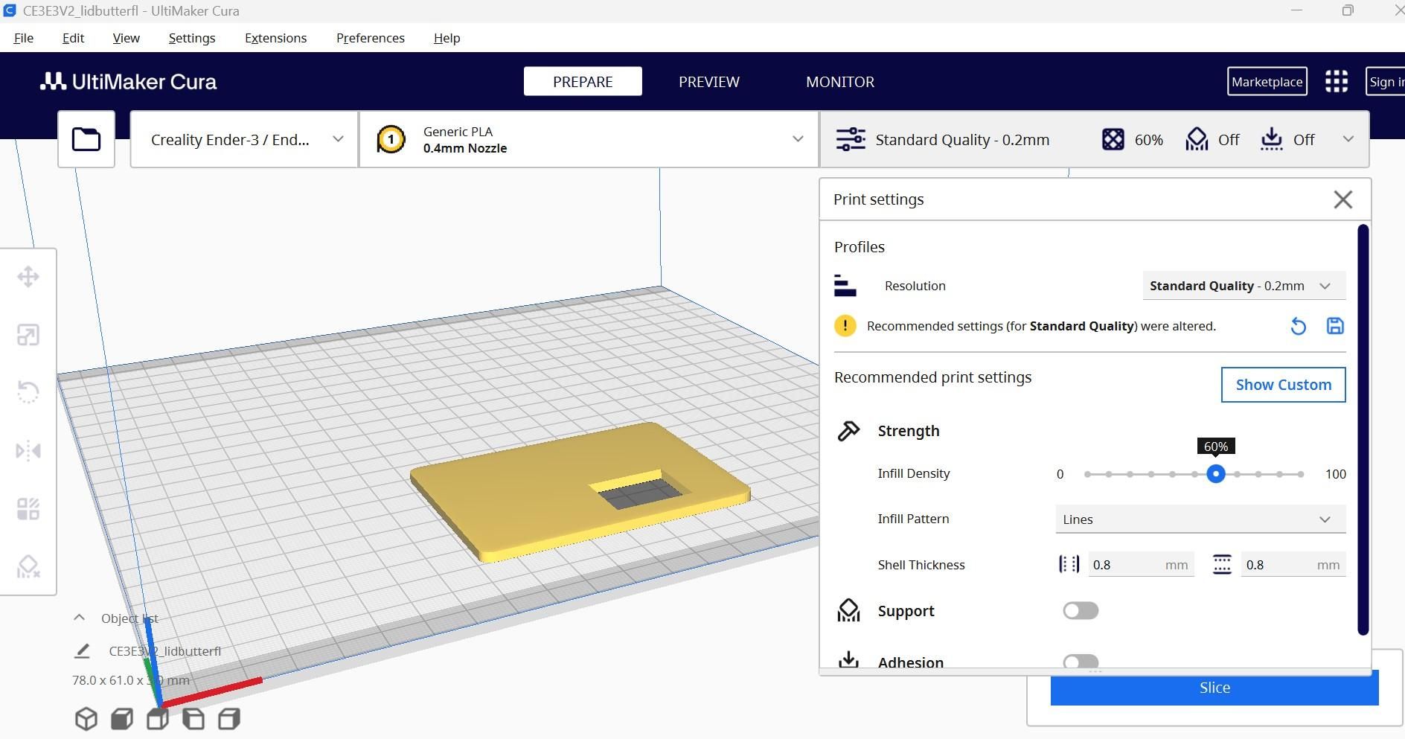The image size is (1405, 739).
Task: Switch to top view cube
Action: click(158, 719)
